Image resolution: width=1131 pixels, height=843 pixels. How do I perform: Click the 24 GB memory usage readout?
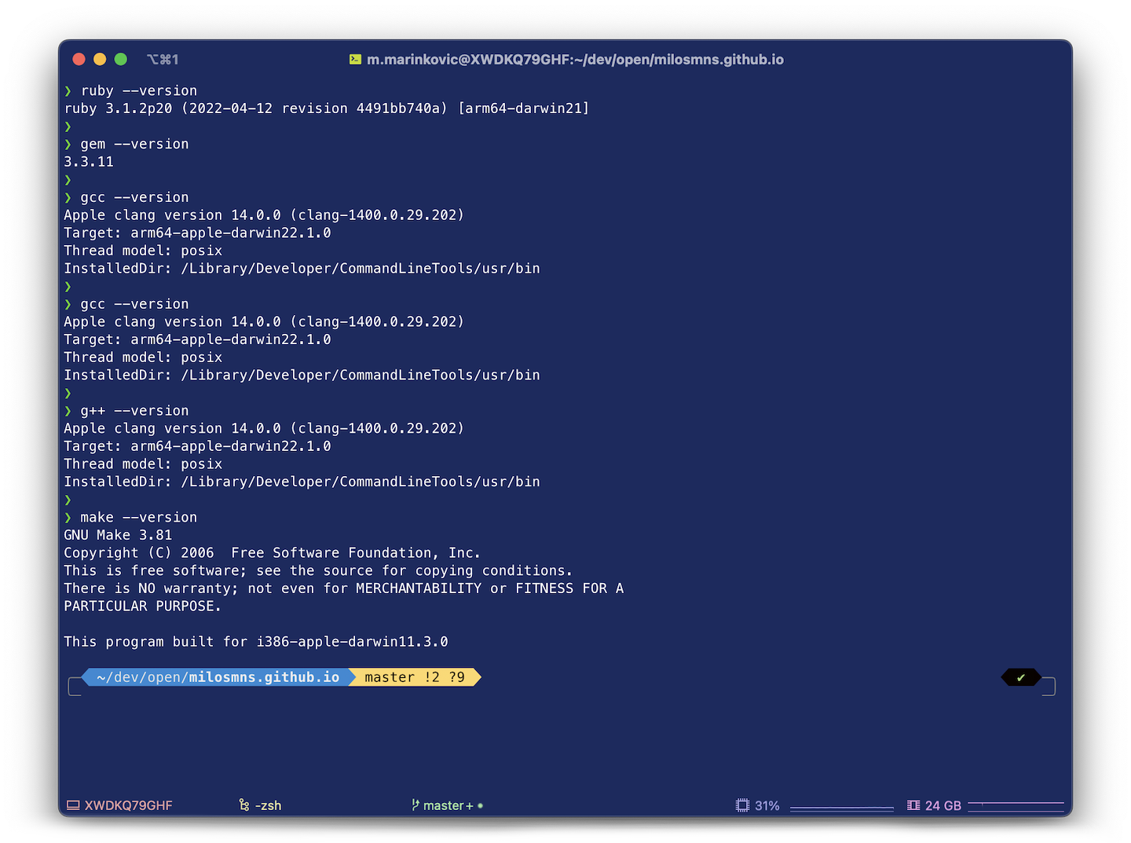[x=943, y=805]
